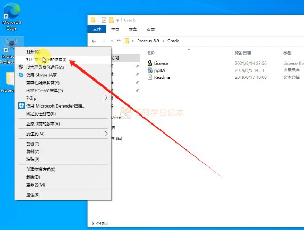This screenshot has width=304, height=230.
Task: Click the Skype icon in context menu
Action: click(21, 75)
